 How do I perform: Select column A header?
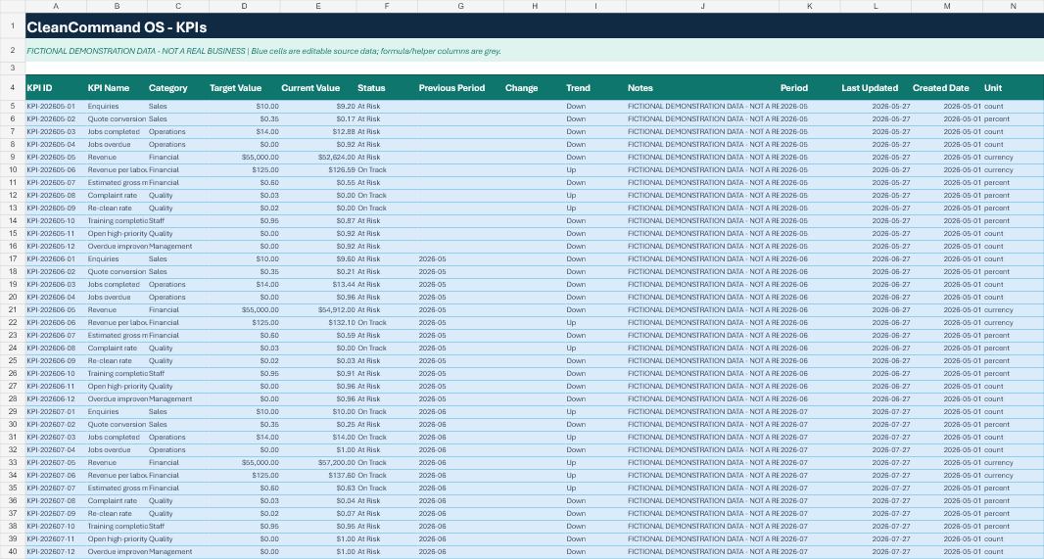[56, 6]
